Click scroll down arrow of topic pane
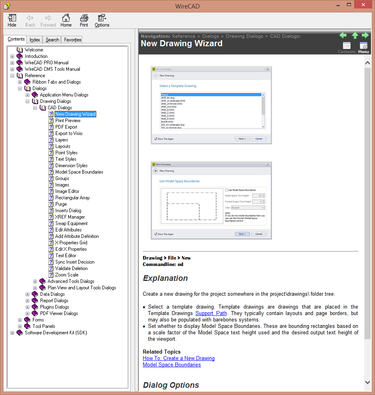 tap(367, 382)
